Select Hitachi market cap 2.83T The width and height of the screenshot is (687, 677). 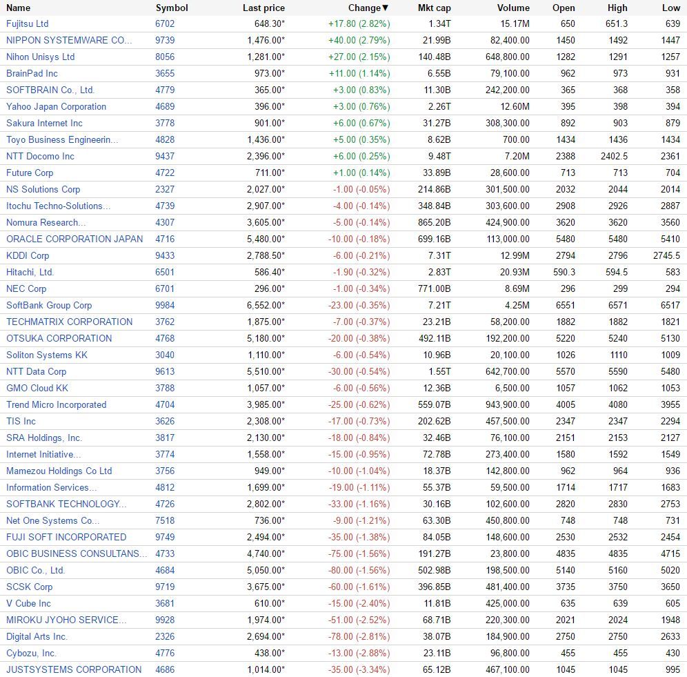[x=439, y=273]
